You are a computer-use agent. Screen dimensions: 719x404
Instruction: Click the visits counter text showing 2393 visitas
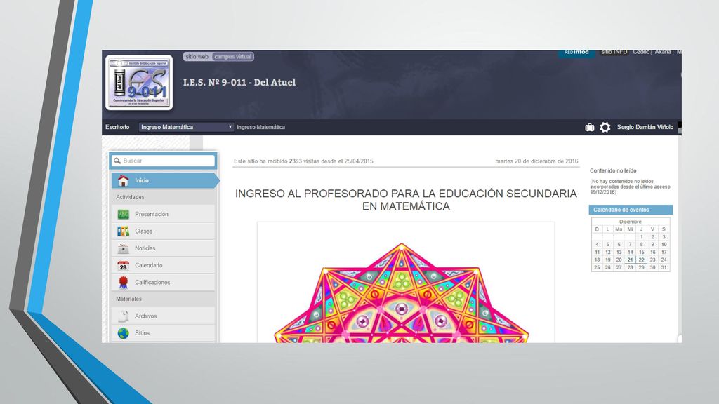coord(303,161)
